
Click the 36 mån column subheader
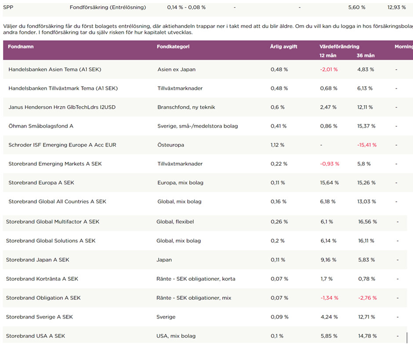pos(366,56)
